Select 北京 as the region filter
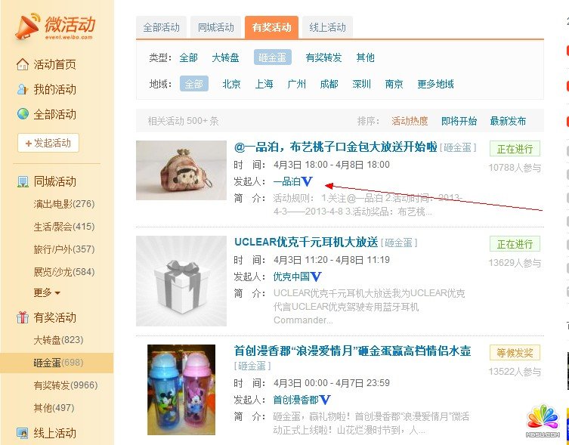The image size is (569, 445). [x=231, y=84]
